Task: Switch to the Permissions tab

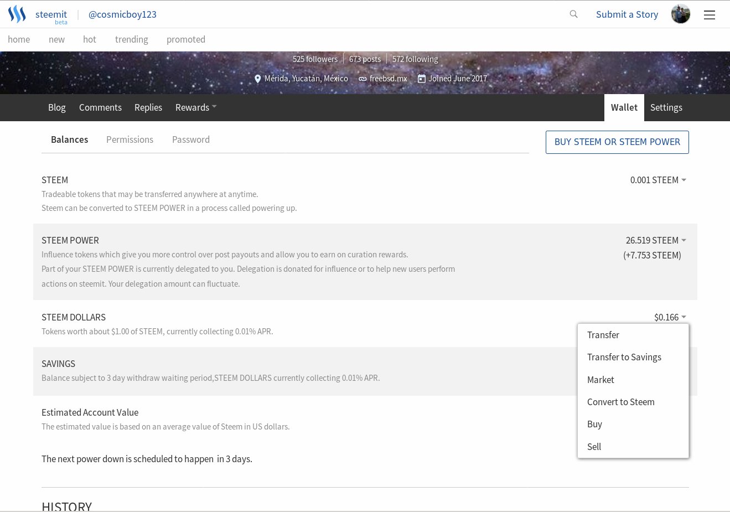Action: point(130,139)
